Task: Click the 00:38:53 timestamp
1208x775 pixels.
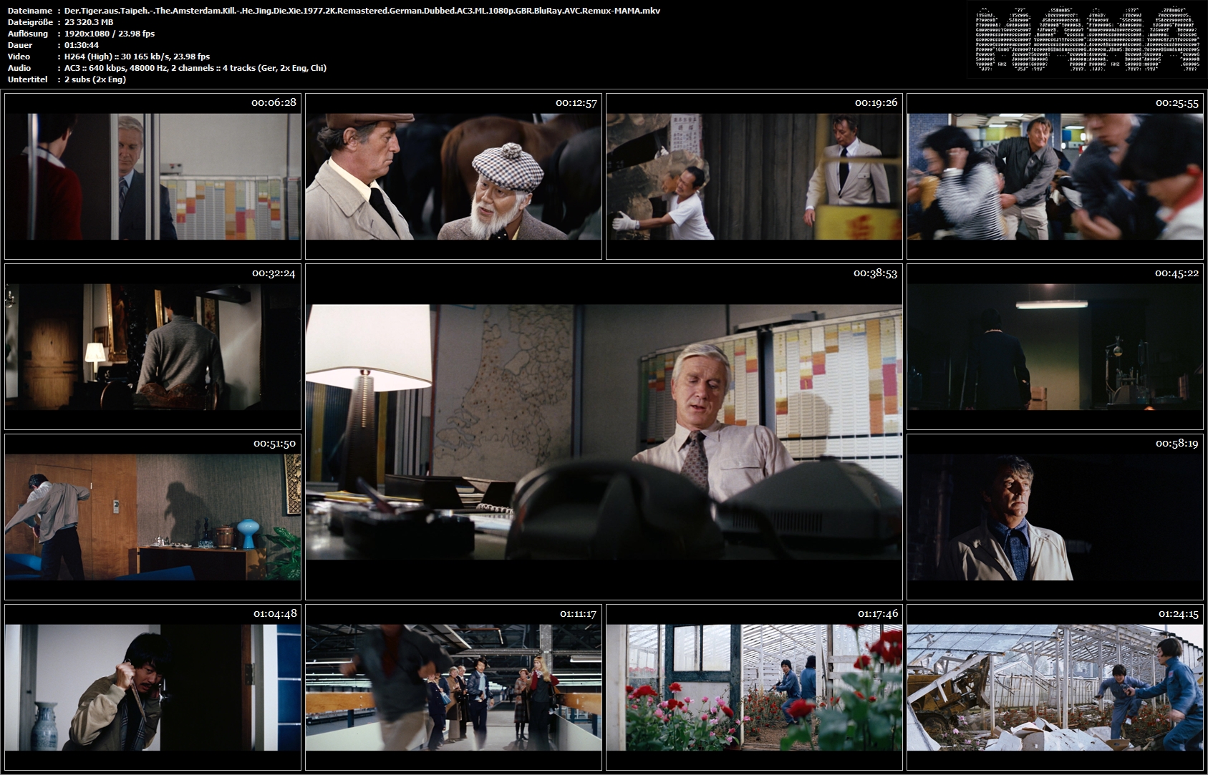Action: pyautogui.click(x=875, y=273)
